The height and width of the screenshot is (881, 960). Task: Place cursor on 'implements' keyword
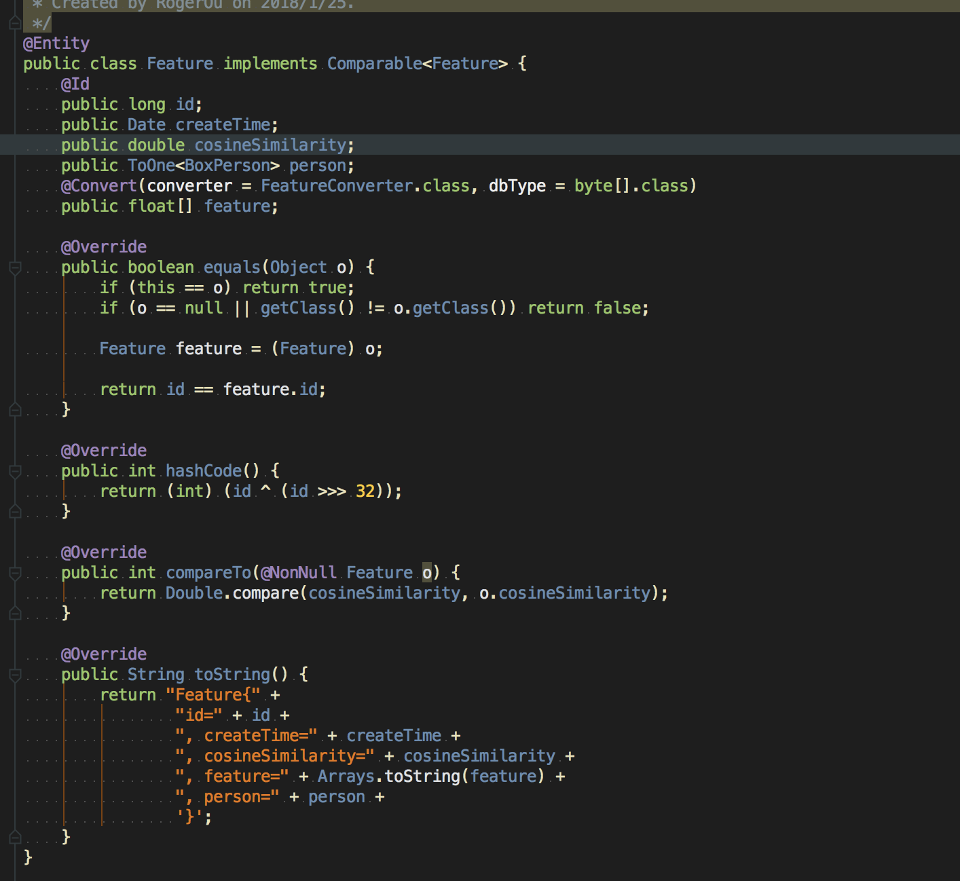[270, 64]
